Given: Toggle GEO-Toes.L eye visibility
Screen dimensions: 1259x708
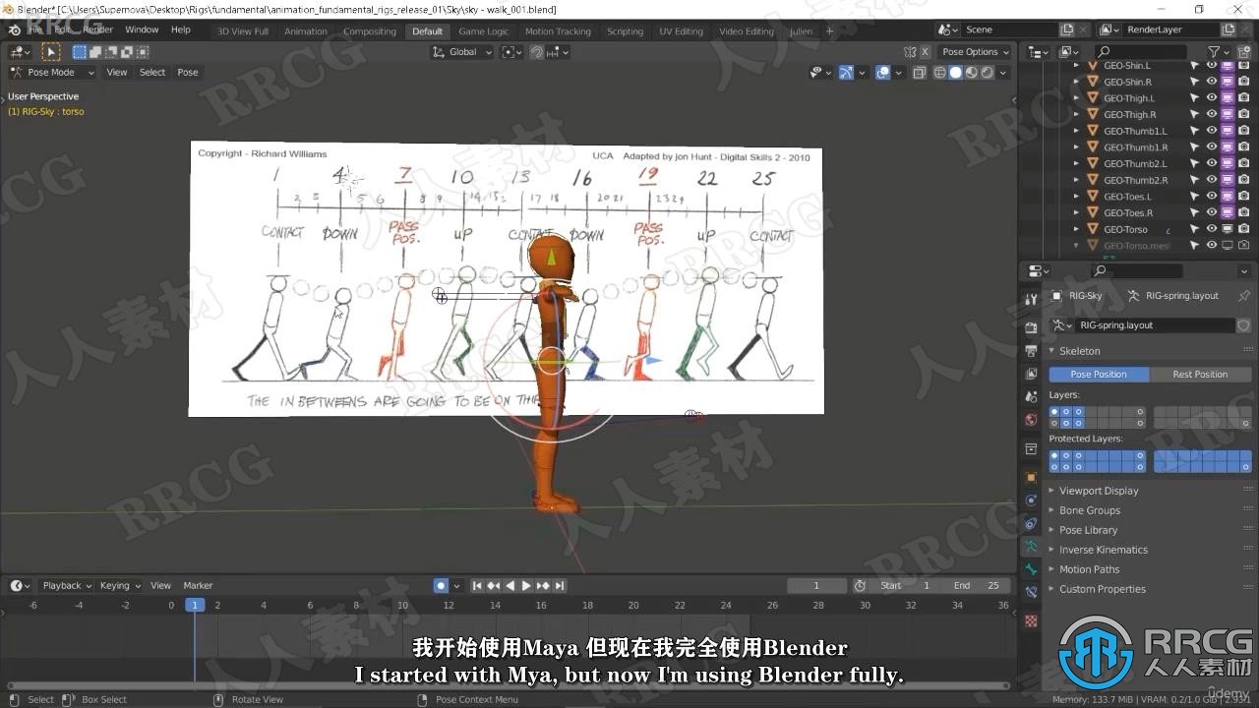Looking at the screenshot, I should click(1212, 197).
